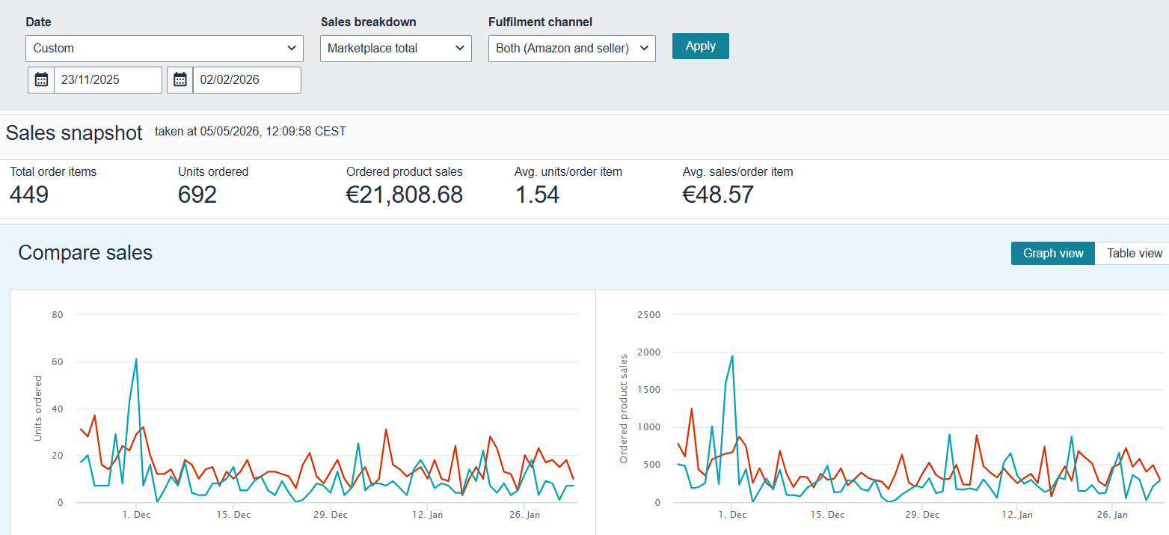Click the Total order items value 449
Viewport: 1169px width, 535px height.
pyautogui.click(x=29, y=195)
